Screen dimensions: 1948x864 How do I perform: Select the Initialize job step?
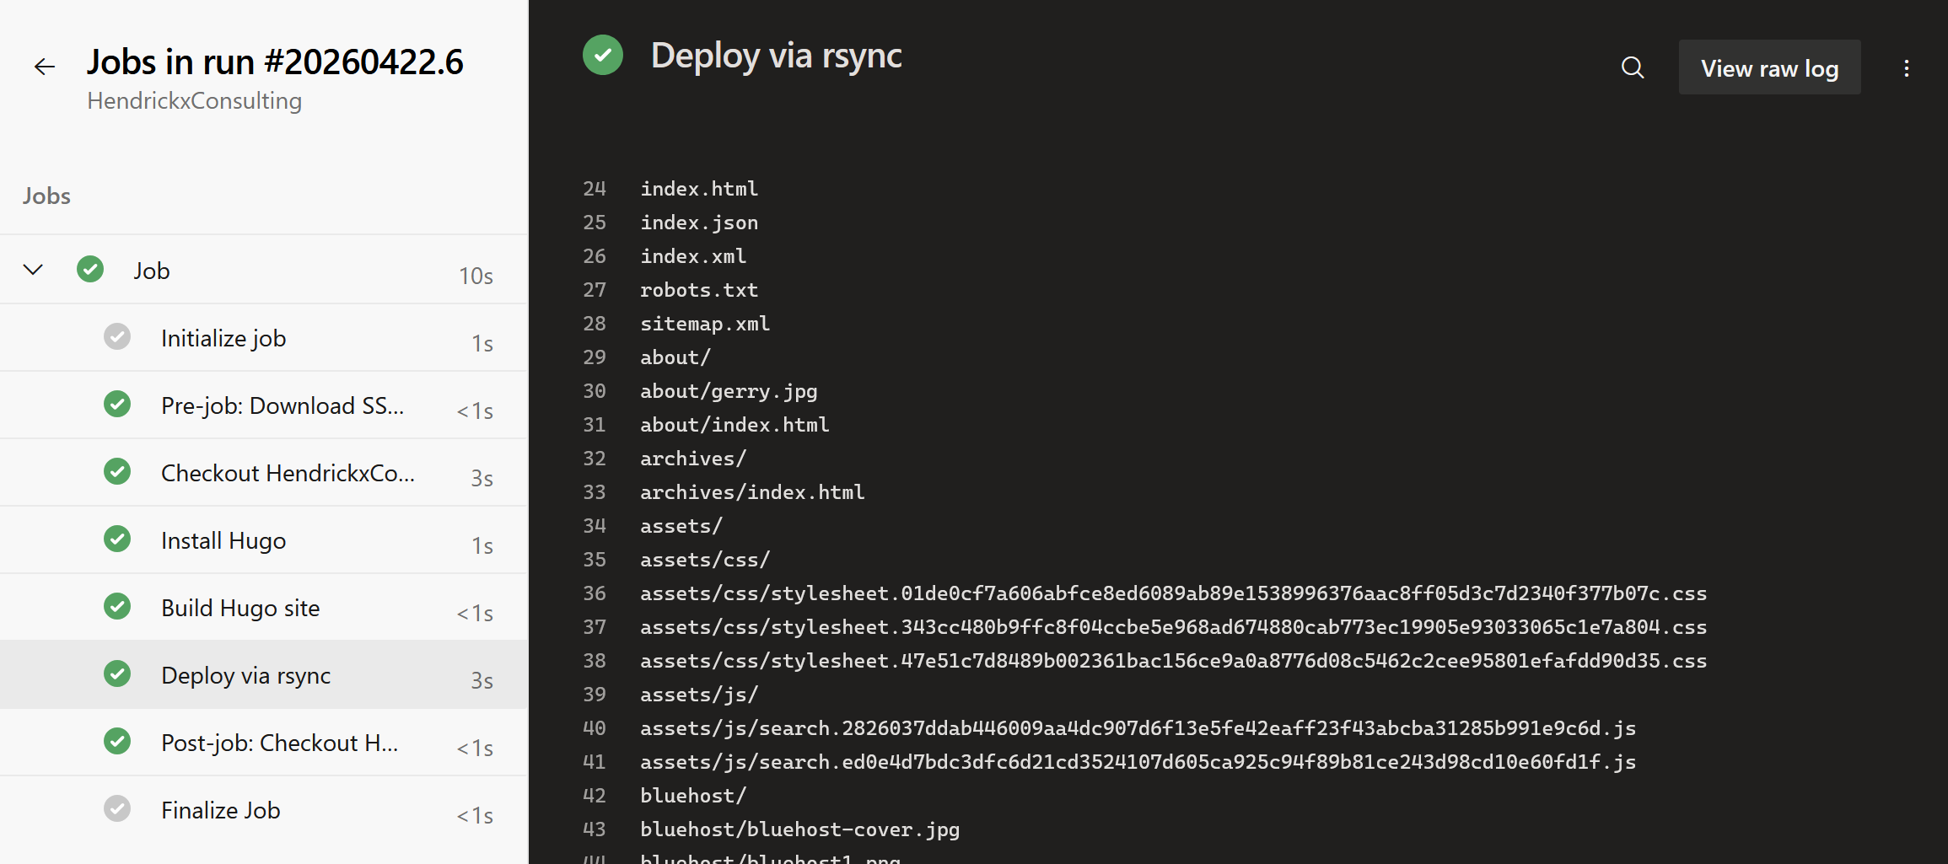[223, 338]
